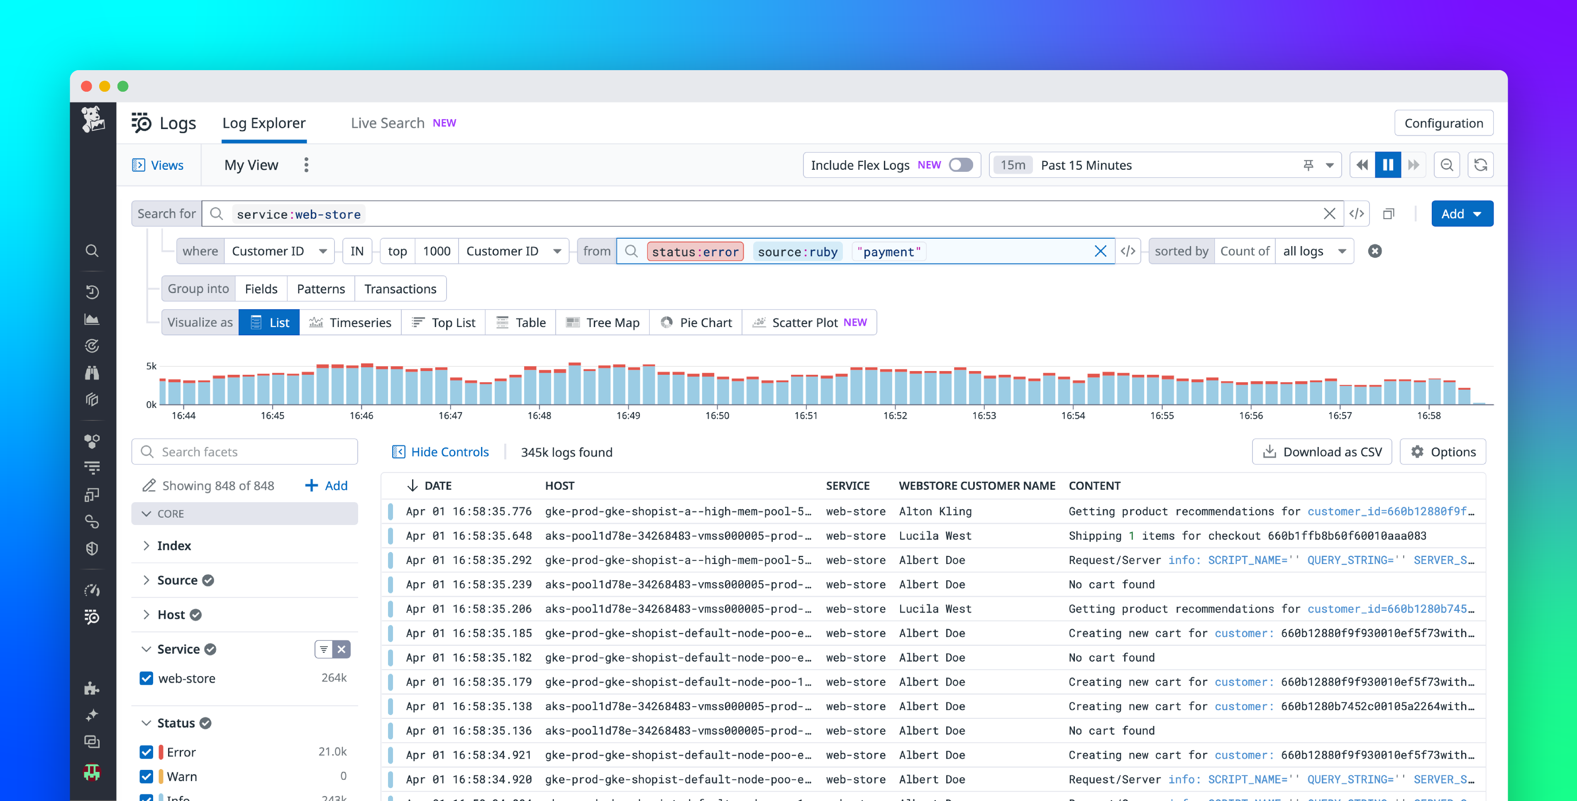Open the Past 15 Minutes time range picker

[x=1086, y=165]
